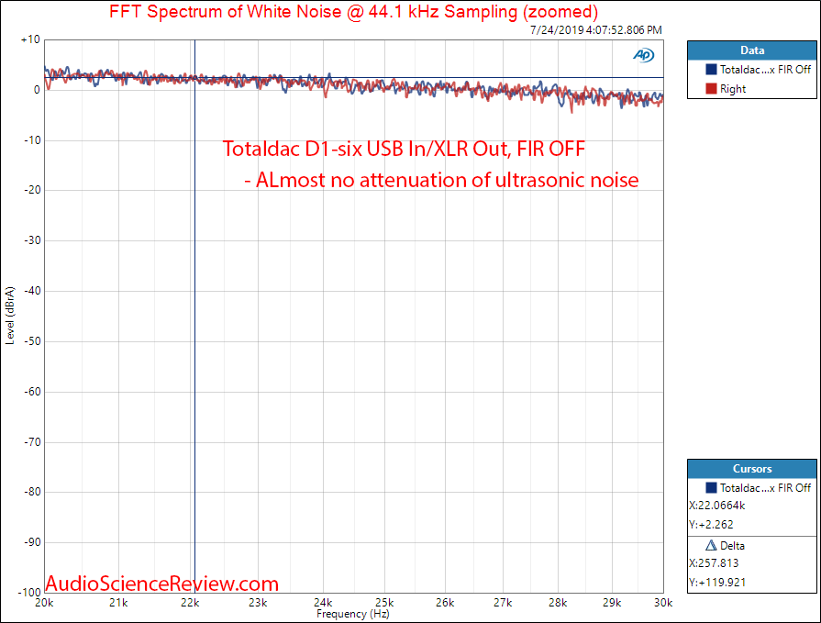Click the '30k' x-axis tick label

(663, 603)
